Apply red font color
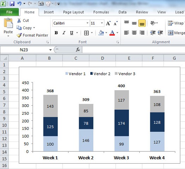The width and height of the screenshot is (185, 169). [112, 33]
